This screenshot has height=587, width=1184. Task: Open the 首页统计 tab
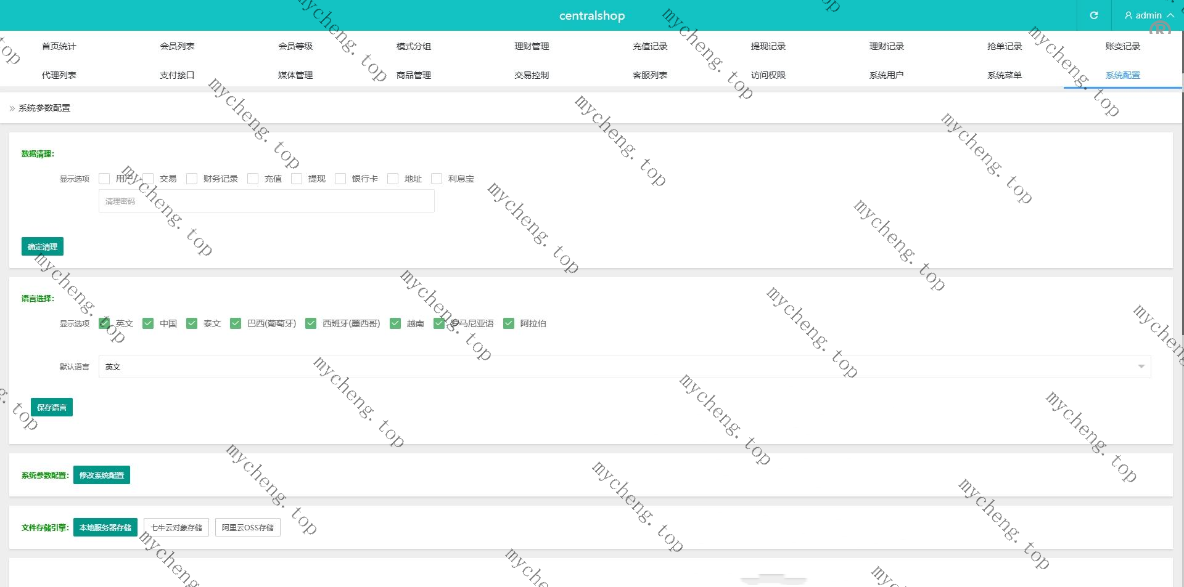(x=59, y=46)
